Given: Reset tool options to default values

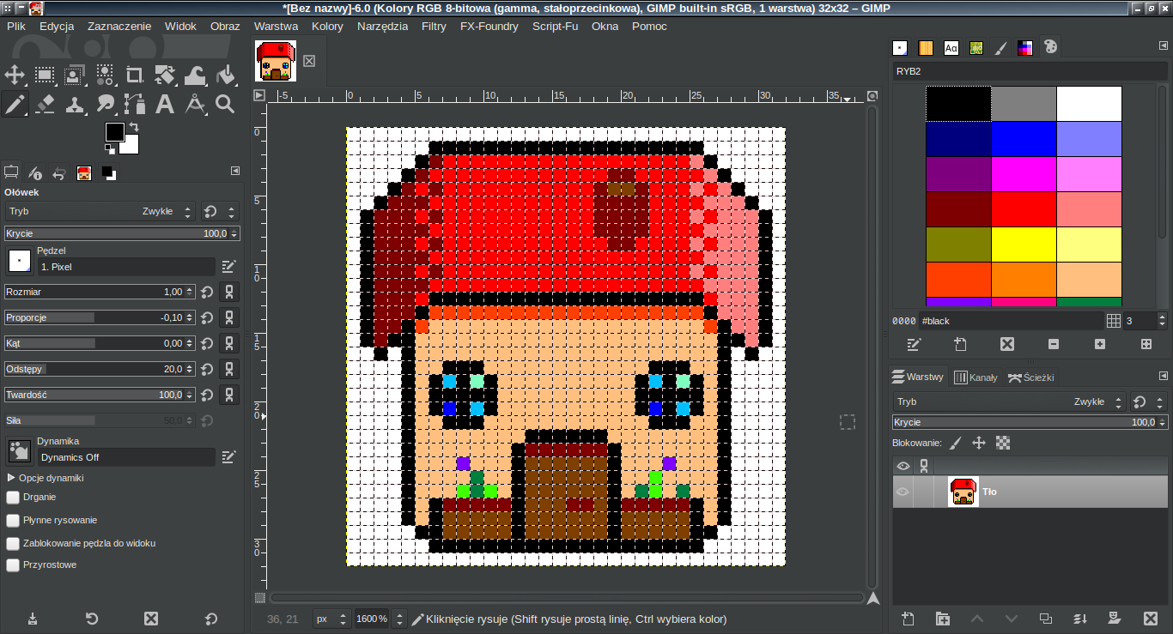Looking at the screenshot, I should tap(211, 619).
